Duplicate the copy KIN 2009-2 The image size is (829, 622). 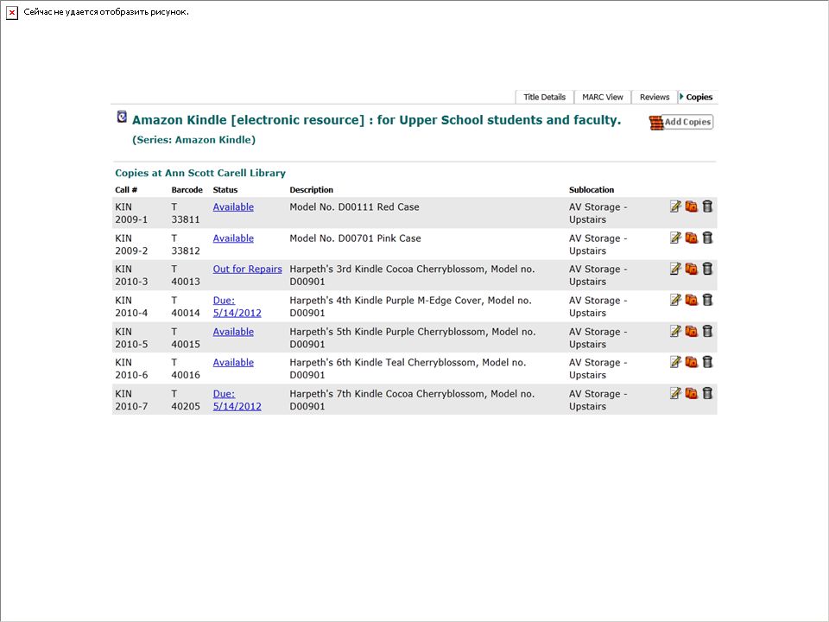[691, 238]
